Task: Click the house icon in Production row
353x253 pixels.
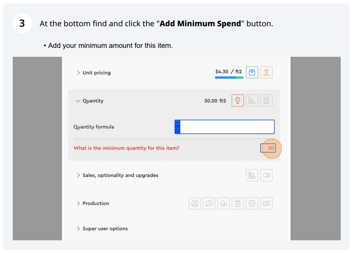Action: click(223, 203)
